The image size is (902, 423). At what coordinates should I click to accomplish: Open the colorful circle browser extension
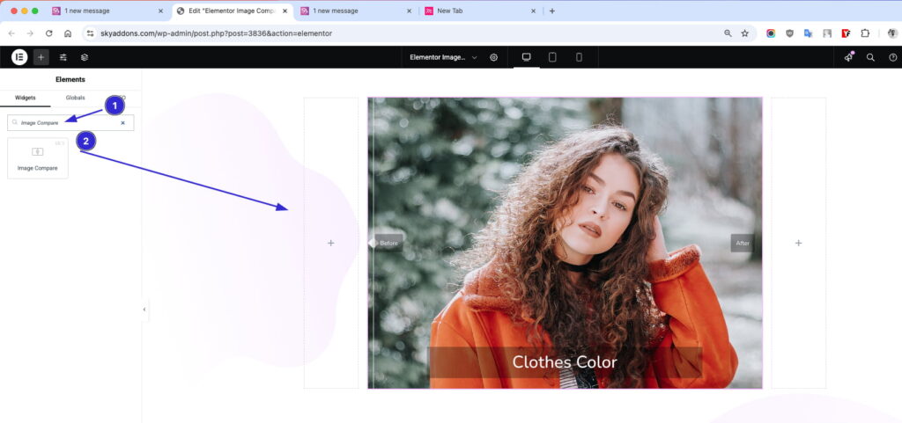[x=771, y=34]
